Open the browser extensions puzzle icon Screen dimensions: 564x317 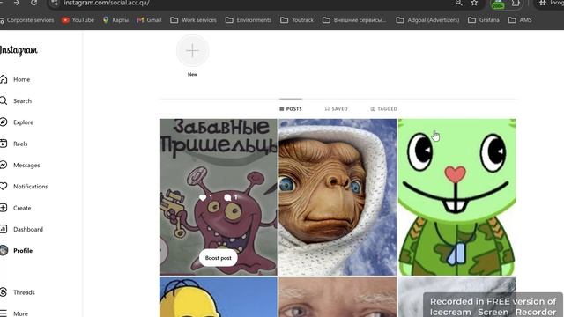click(516, 3)
